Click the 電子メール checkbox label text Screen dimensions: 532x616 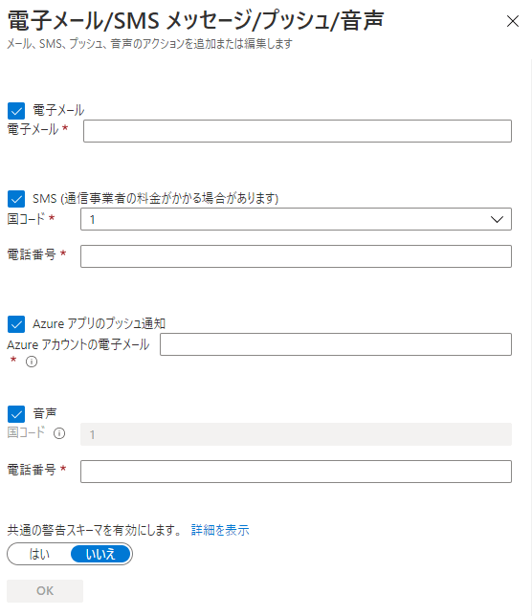pyautogui.click(x=58, y=110)
